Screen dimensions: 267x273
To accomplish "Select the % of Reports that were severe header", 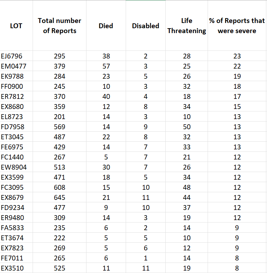I will coord(237,26).
